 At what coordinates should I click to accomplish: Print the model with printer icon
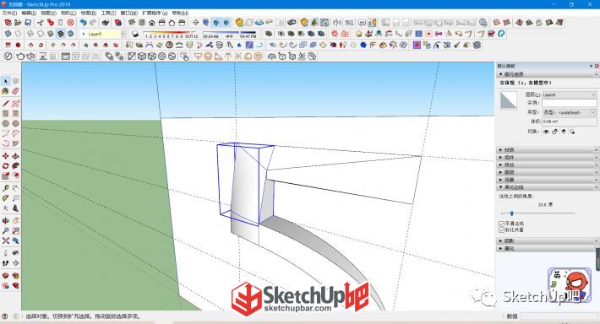tap(106, 23)
